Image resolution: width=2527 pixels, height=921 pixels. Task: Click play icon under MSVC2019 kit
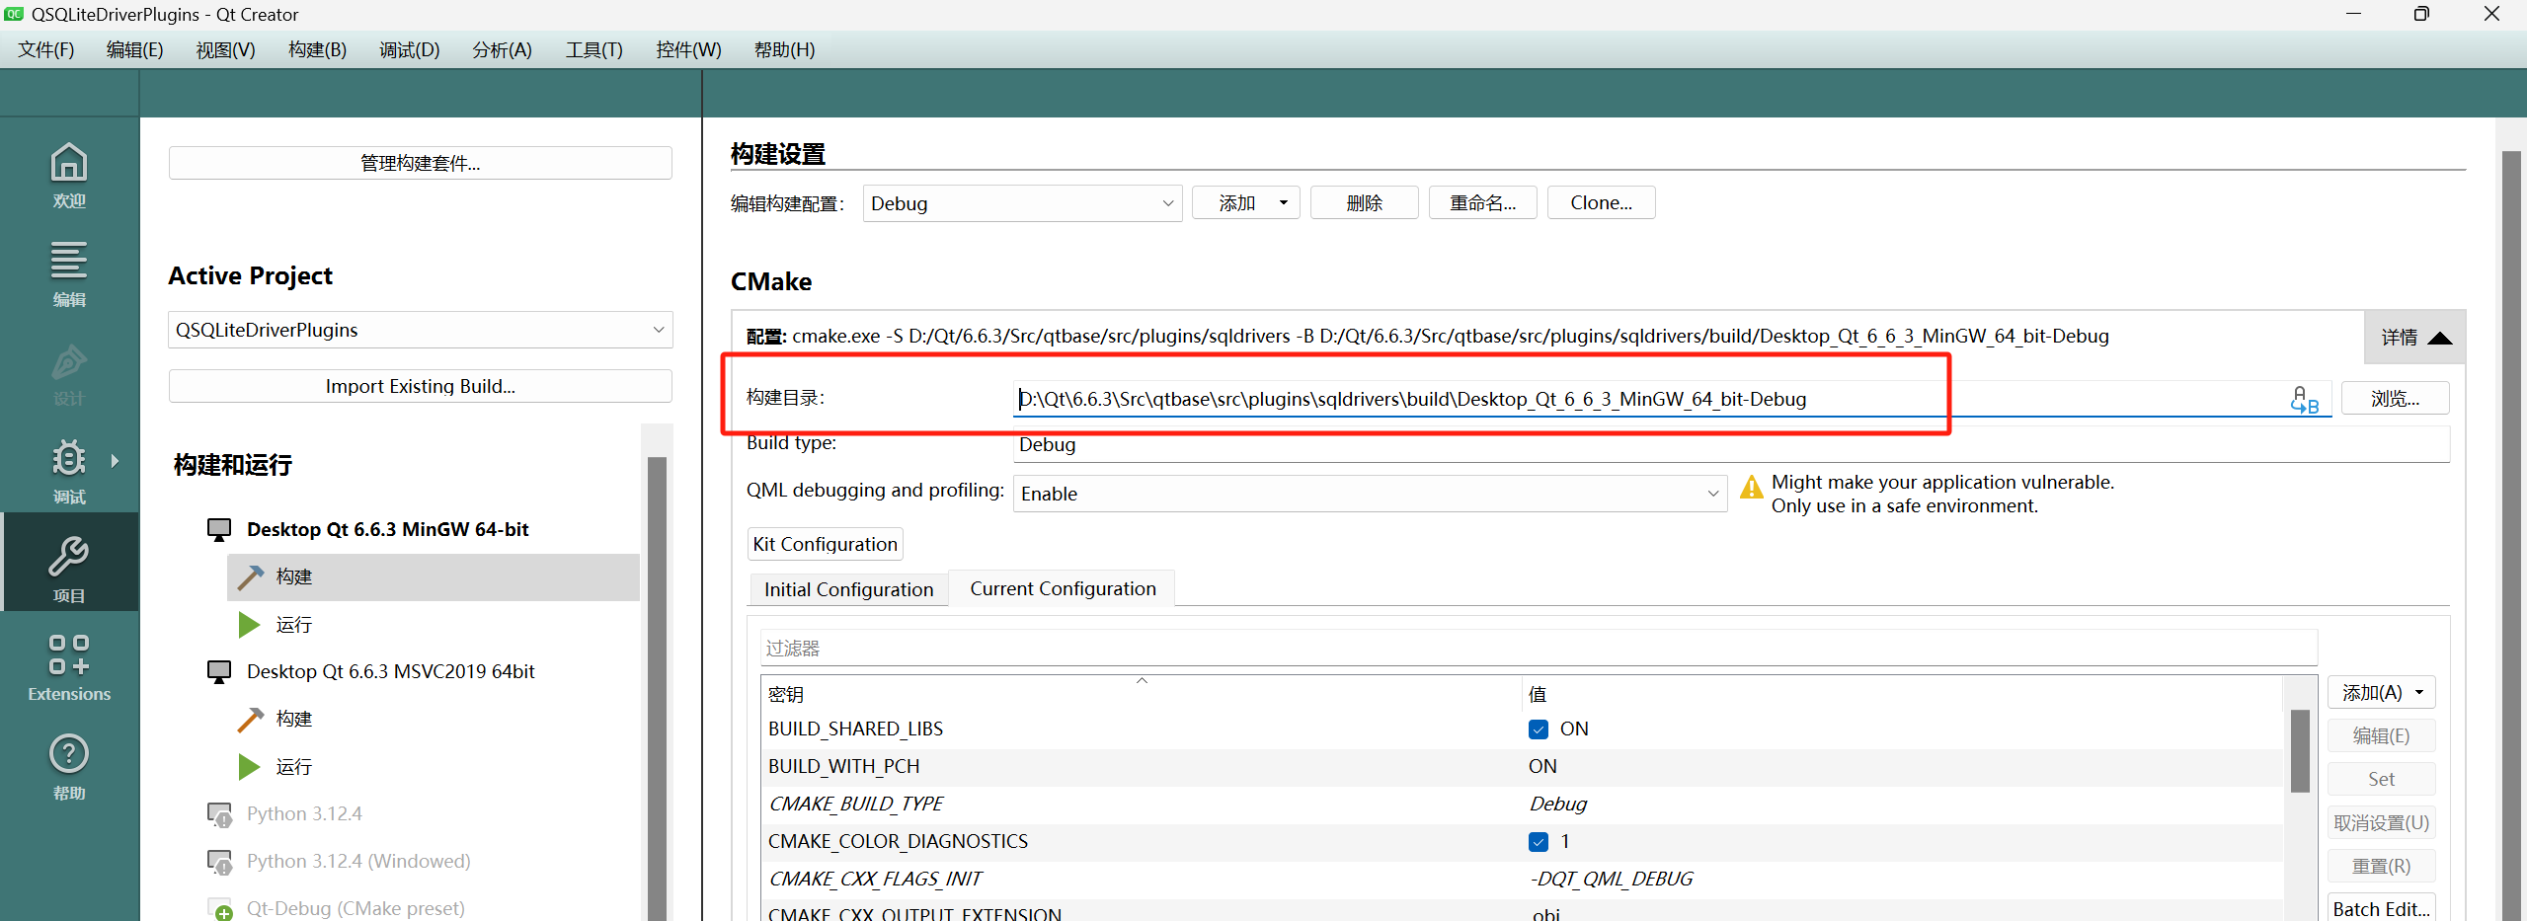point(249,767)
